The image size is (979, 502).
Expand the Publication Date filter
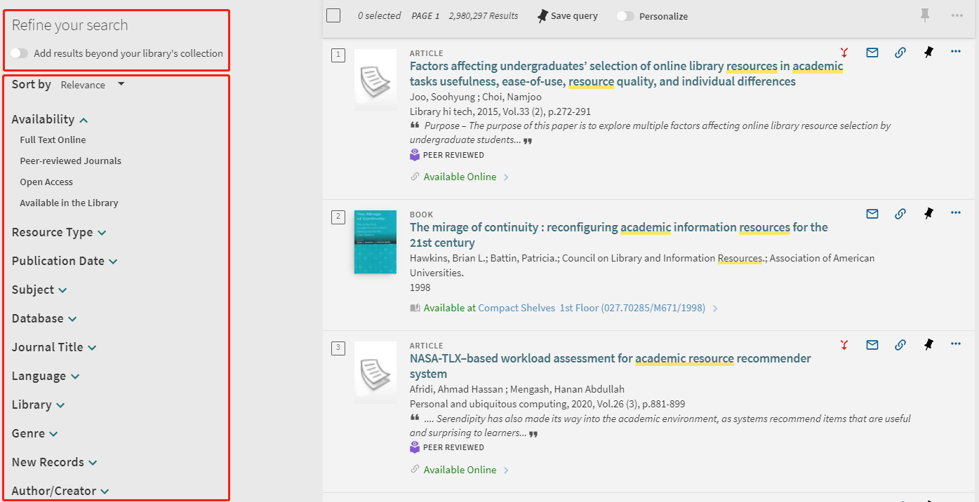point(64,261)
